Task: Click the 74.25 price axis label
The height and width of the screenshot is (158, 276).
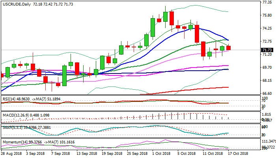Action: tap(267, 28)
